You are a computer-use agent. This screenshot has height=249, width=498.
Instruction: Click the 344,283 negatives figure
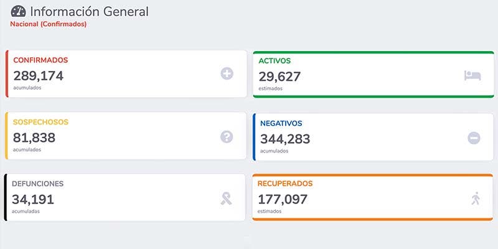[x=285, y=139]
